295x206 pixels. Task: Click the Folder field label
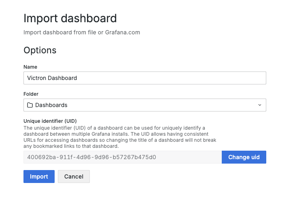tap(31, 94)
